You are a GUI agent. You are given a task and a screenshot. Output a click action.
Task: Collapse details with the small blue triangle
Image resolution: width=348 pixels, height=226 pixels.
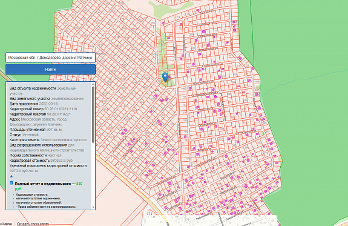pyautogui.click(x=11, y=176)
